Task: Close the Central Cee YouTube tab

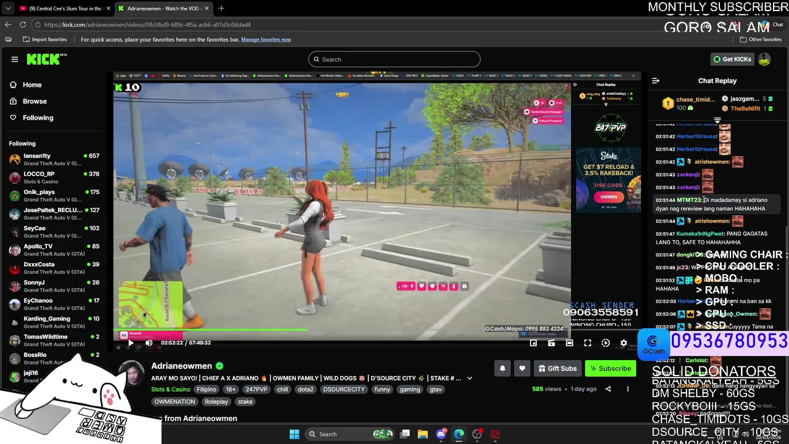Action: (108, 9)
